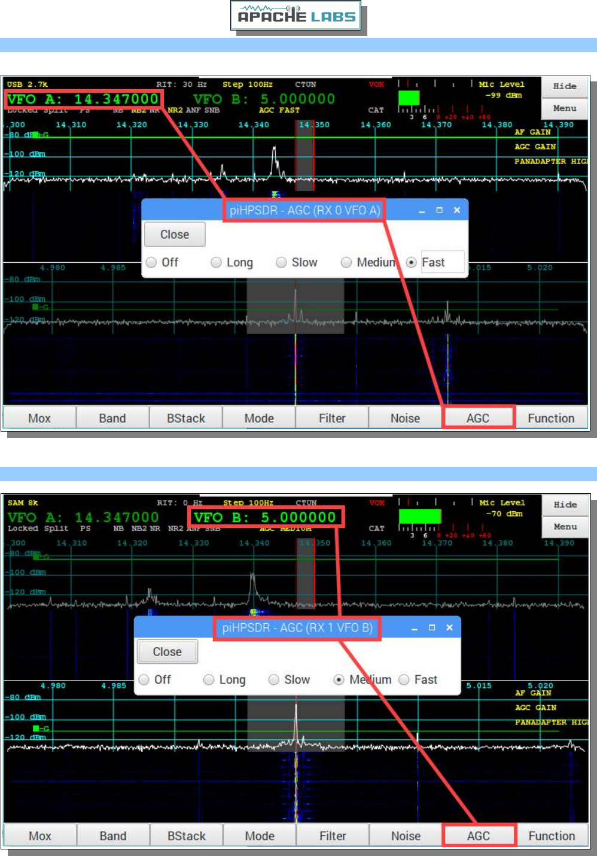The height and width of the screenshot is (856, 597).
Task: Click VFO A frequency in USB 2.7k screen
Action: (x=84, y=99)
